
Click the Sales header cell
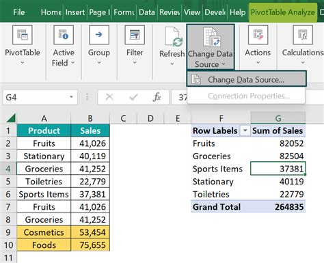pyautogui.click(x=90, y=130)
